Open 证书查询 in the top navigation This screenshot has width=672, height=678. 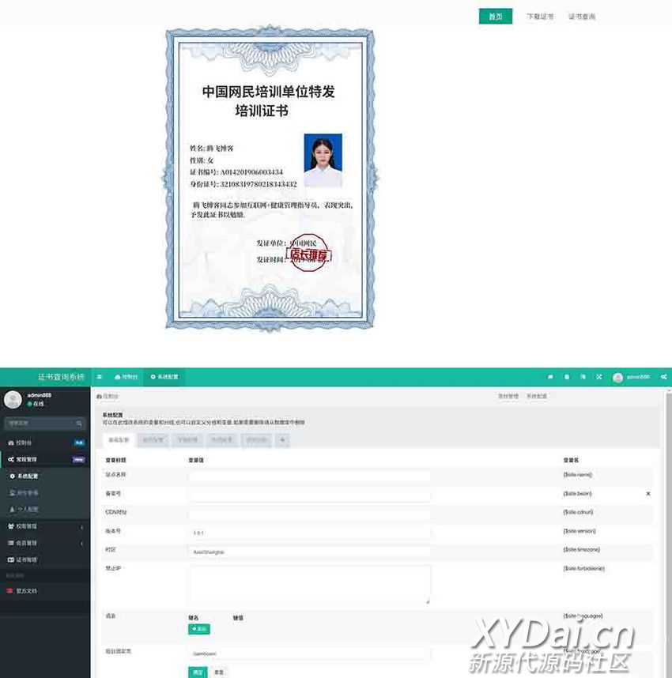coord(581,17)
